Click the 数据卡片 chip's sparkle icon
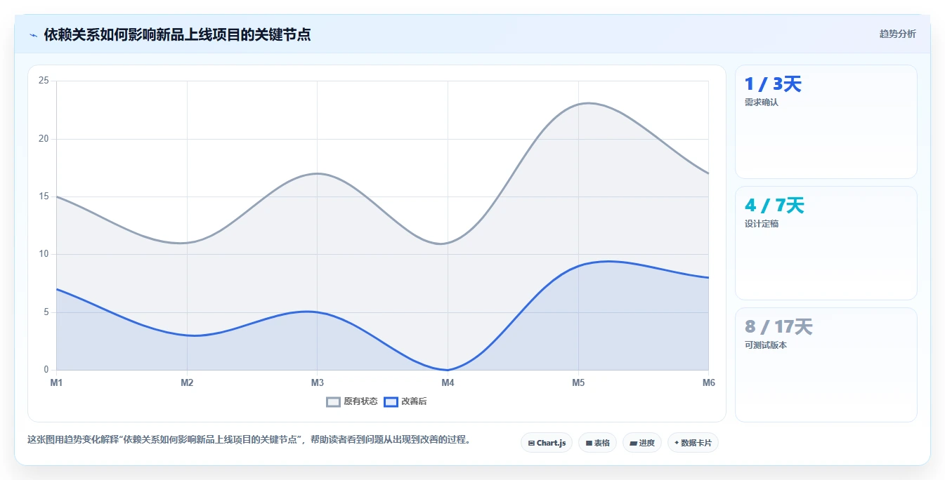This screenshot has height=480, width=945. (677, 444)
